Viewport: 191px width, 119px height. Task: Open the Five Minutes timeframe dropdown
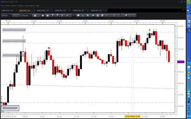25,16
